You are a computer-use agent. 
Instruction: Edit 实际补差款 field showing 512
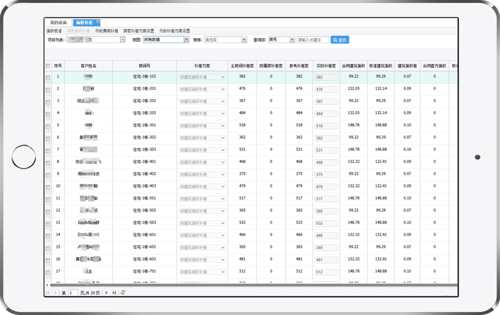tap(326, 272)
